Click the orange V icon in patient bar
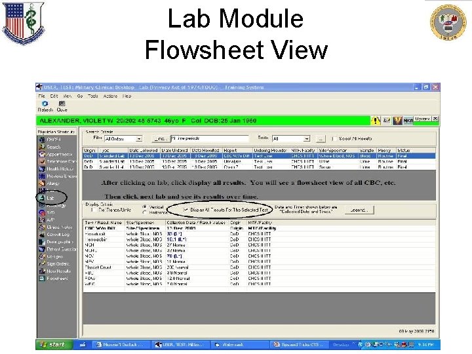Image resolution: width=472 pixels, height=354 pixels. (397, 121)
